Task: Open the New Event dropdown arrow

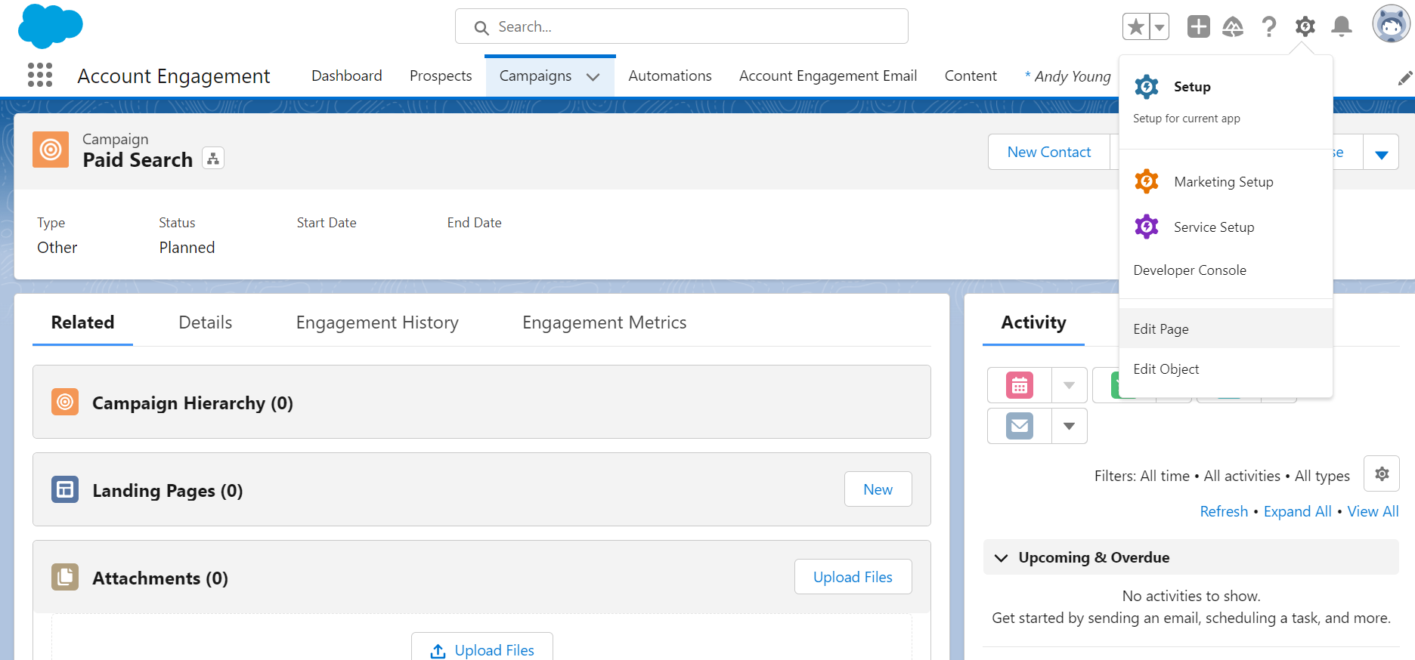Action: 1069,385
